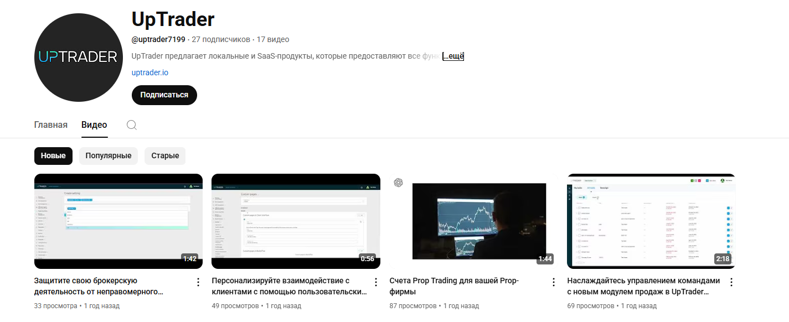Click the 1:44 duration badge

click(x=545, y=259)
